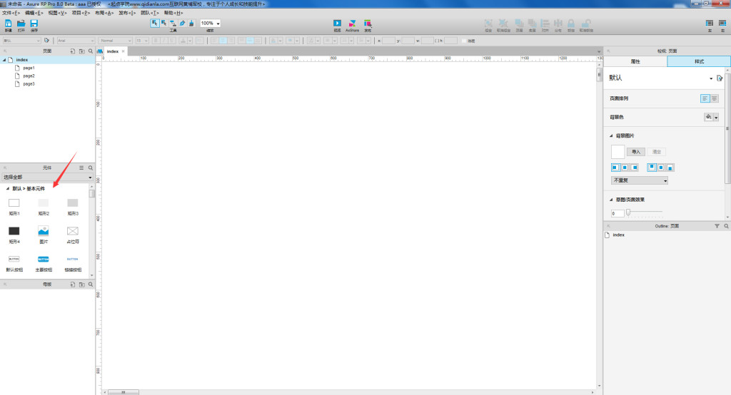Image resolution: width=731 pixels, height=395 pixels.
Task: Click the AxShare icon
Action: (x=353, y=24)
